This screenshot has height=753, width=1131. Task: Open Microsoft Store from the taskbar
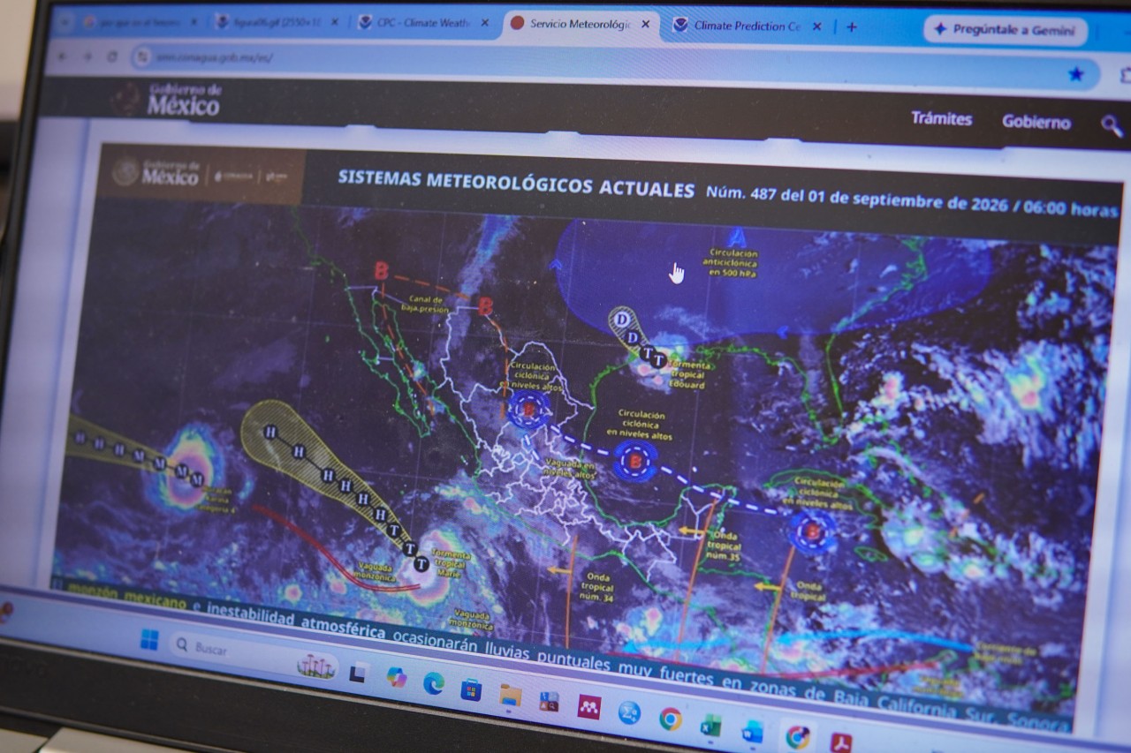tap(471, 689)
